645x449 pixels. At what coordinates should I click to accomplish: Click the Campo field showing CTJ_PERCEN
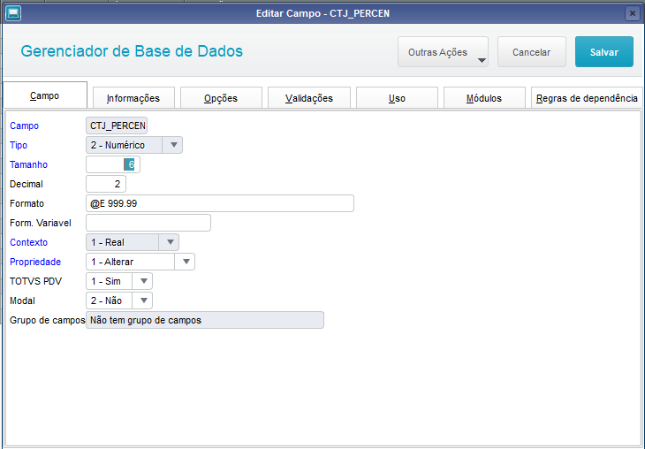coord(117,126)
